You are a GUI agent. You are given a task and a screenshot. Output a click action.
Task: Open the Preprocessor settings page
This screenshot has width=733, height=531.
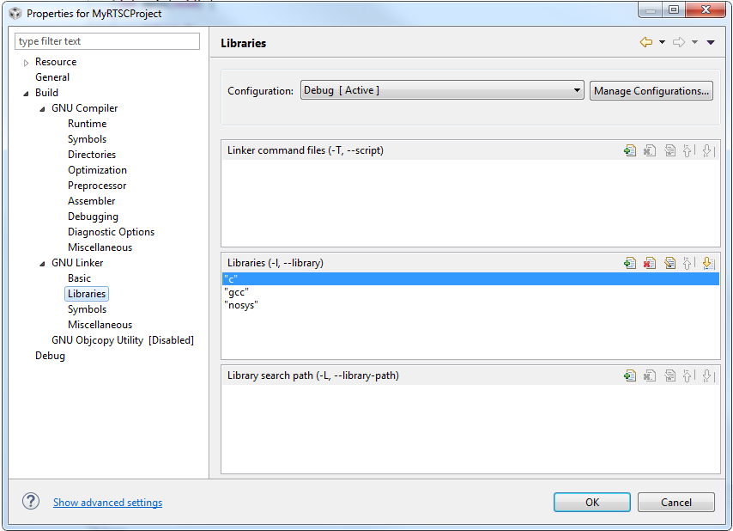coord(96,185)
